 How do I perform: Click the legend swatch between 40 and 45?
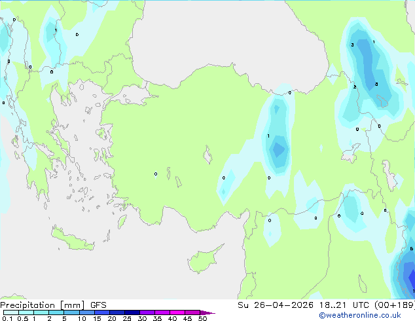coord(177,312)
